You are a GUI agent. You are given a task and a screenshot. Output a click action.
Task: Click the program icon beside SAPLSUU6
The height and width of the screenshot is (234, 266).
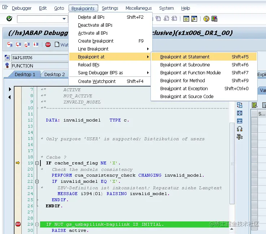click(7, 58)
